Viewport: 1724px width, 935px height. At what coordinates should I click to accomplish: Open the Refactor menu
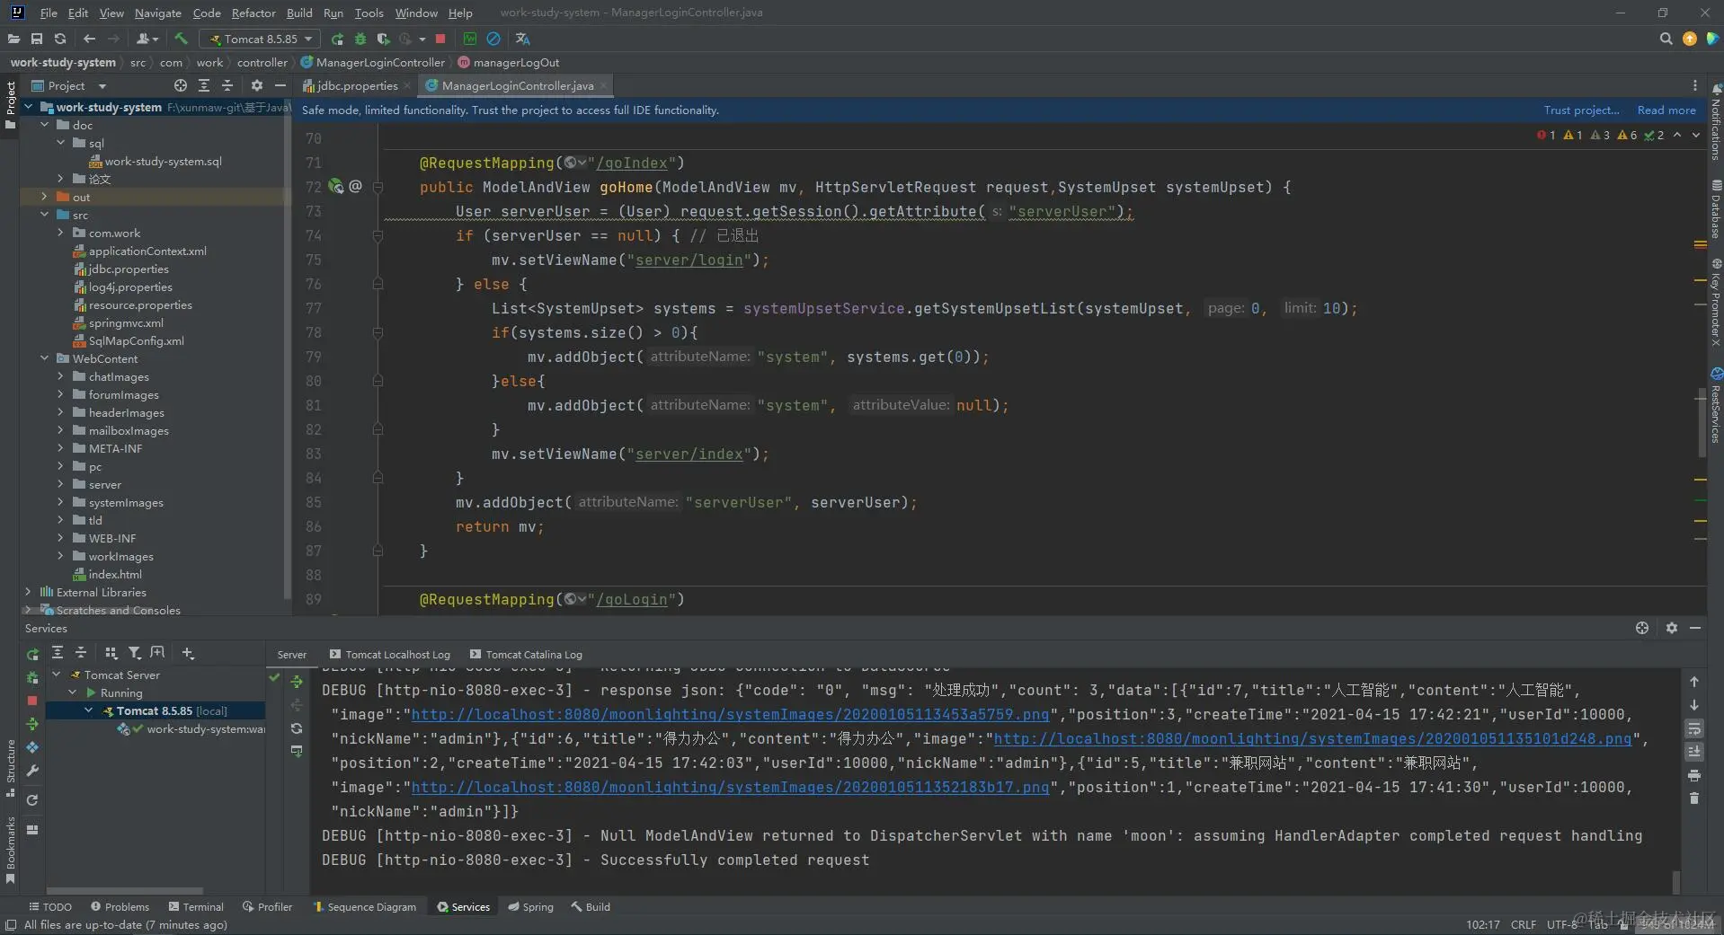click(x=253, y=13)
